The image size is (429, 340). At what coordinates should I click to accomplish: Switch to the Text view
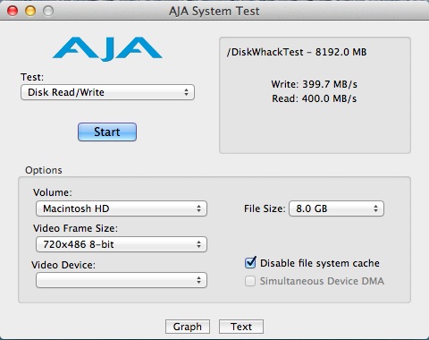click(241, 327)
